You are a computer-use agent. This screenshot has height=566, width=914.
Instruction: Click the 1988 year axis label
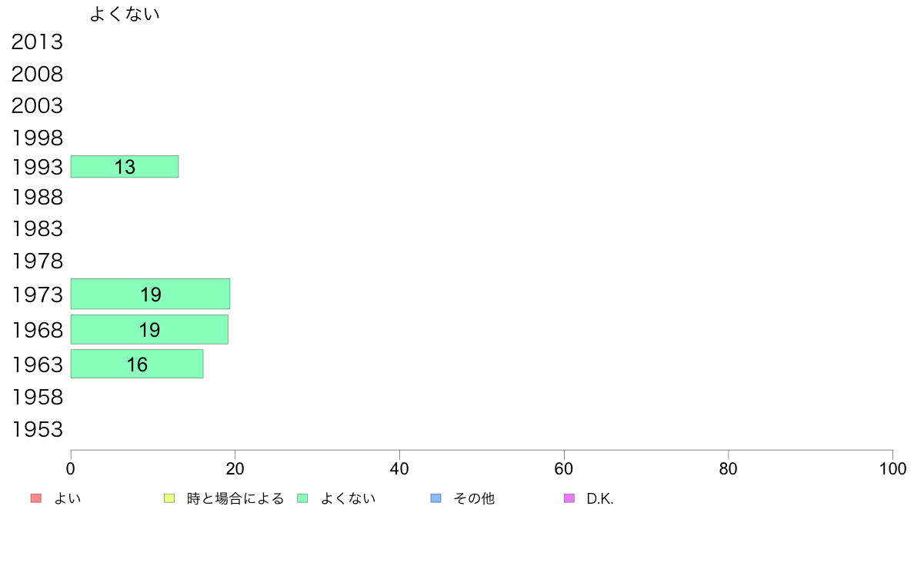point(37,198)
